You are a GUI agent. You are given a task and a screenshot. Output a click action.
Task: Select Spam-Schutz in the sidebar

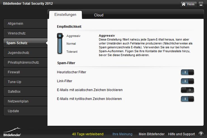pyautogui.click(x=25, y=43)
